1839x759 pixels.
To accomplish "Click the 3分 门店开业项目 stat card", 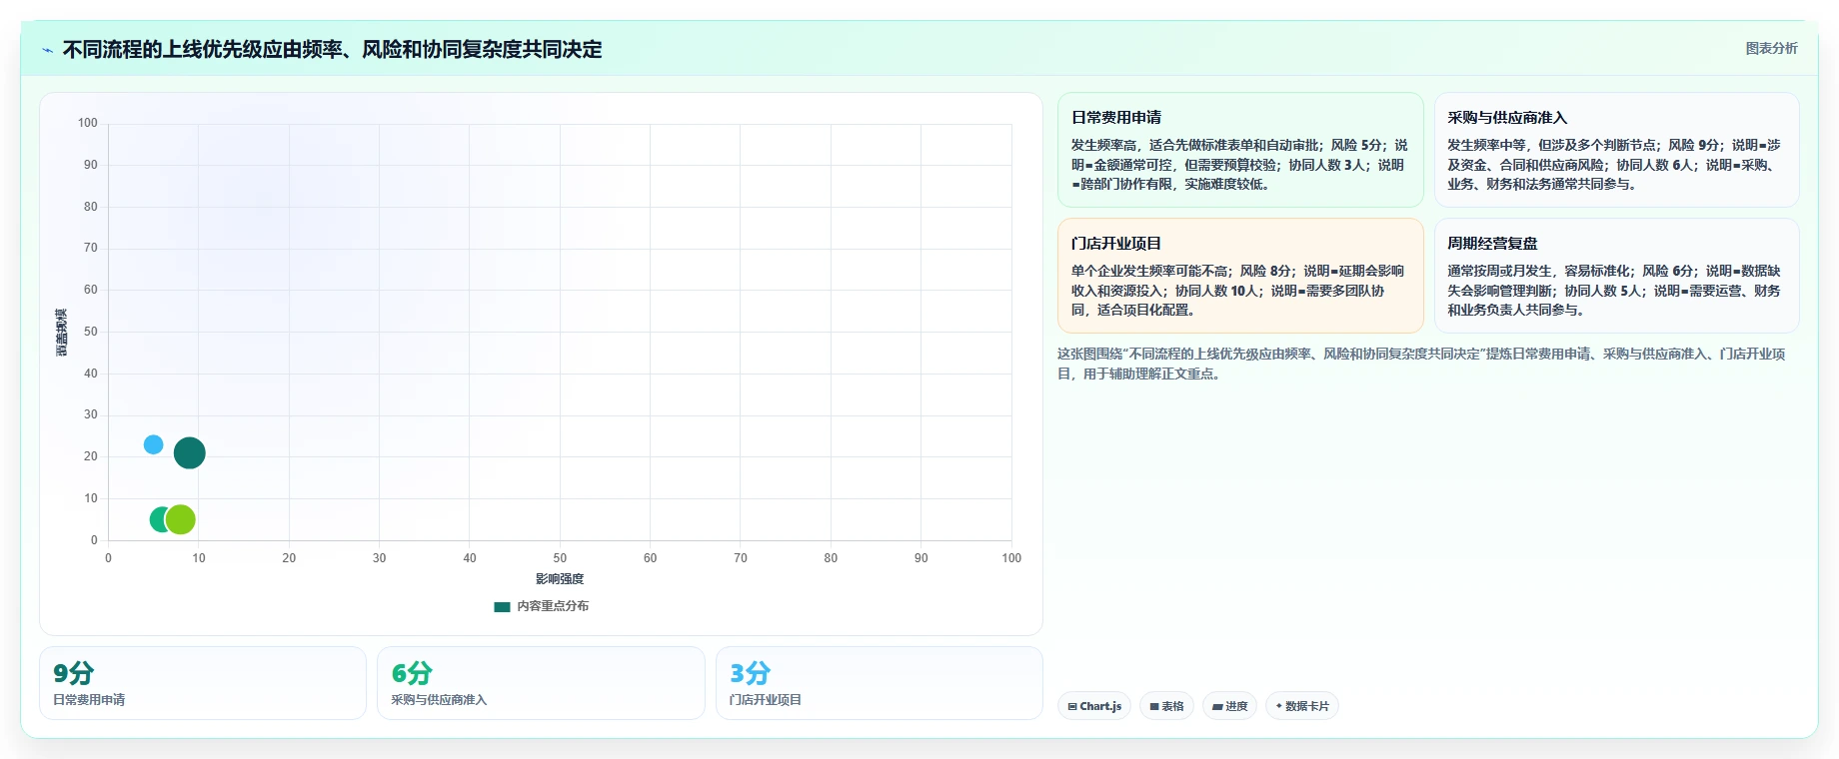I will pos(880,683).
